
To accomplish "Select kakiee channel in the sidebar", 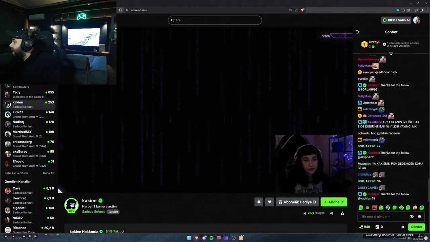I will tap(30, 104).
